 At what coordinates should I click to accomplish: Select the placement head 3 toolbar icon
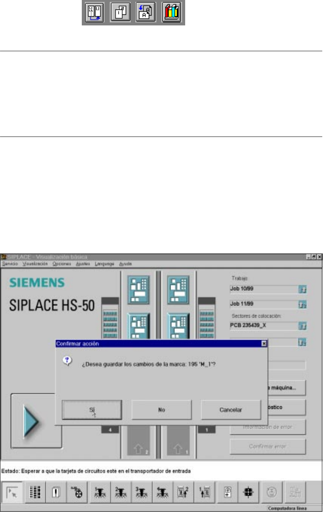coord(141,492)
